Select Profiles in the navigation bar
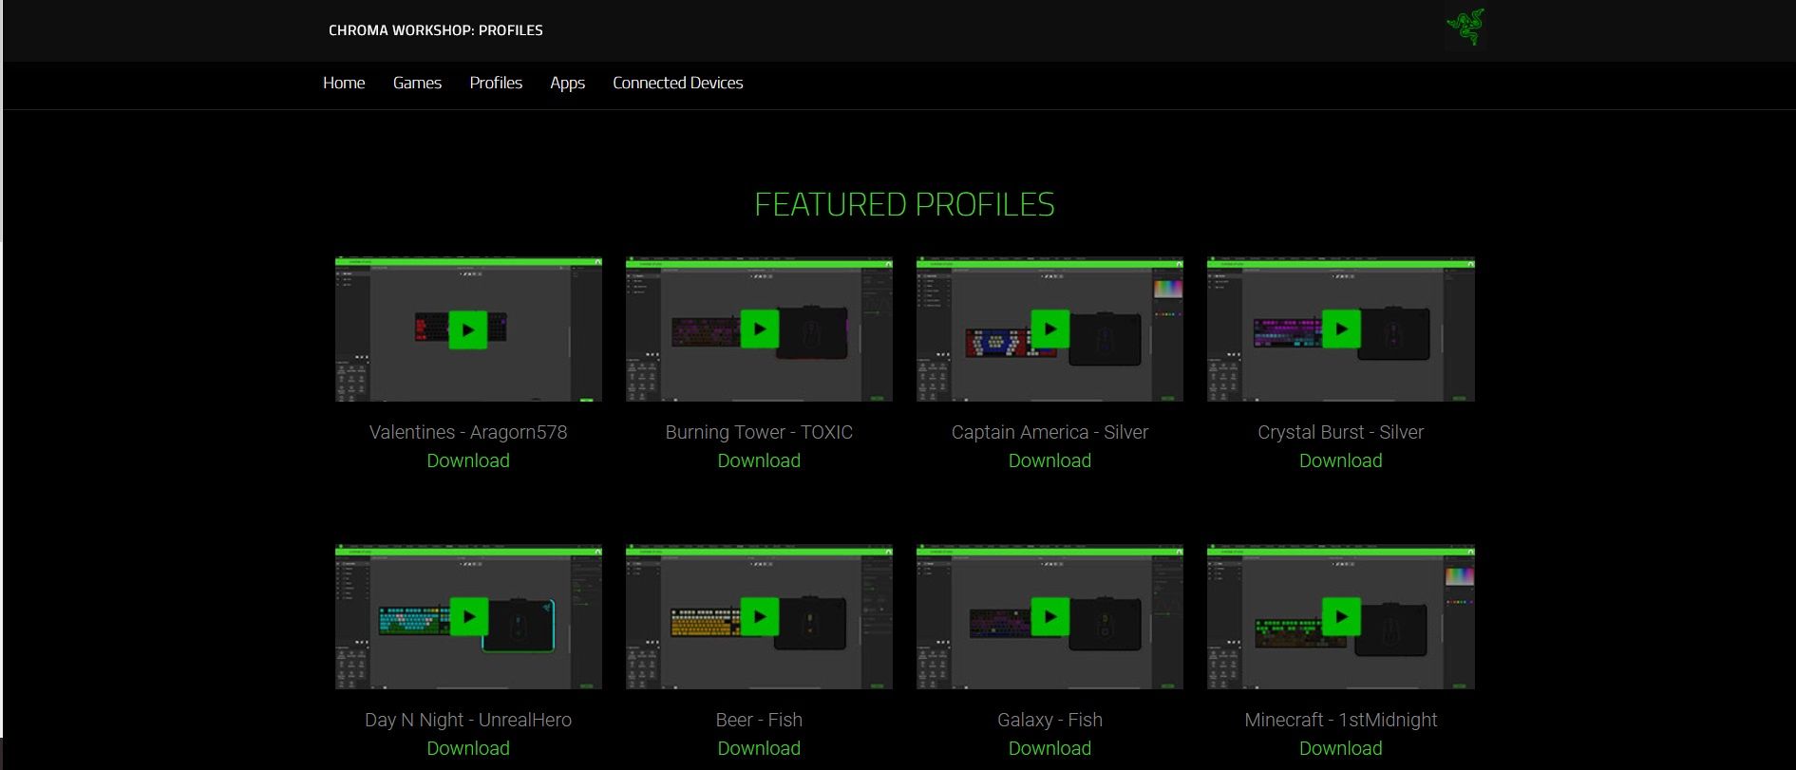The height and width of the screenshot is (770, 1796). click(496, 83)
